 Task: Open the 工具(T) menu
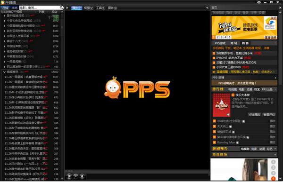click(100, 8)
